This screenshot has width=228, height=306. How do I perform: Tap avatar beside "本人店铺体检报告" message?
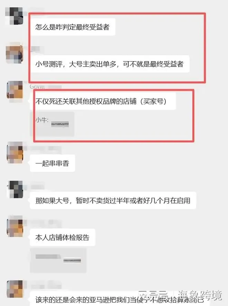coord(15,226)
